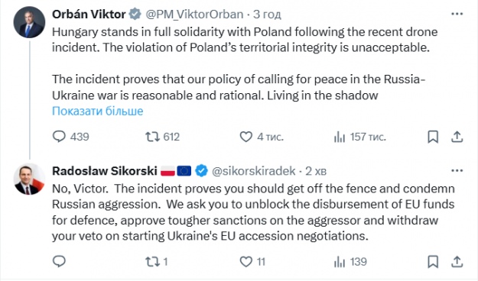The image size is (478, 281).
Task: Open the @PM_ViktorOrban handle link
Action: click(x=194, y=14)
